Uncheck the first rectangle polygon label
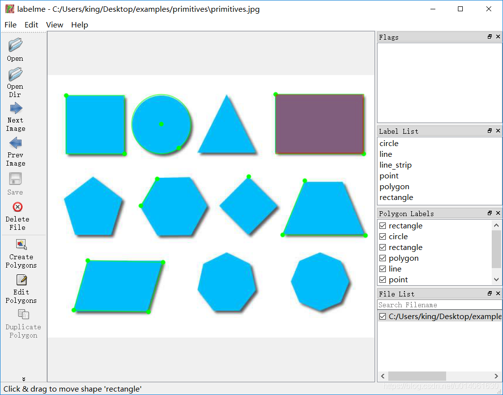This screenshot has width=503, height=395. click(x=382, y=226)
